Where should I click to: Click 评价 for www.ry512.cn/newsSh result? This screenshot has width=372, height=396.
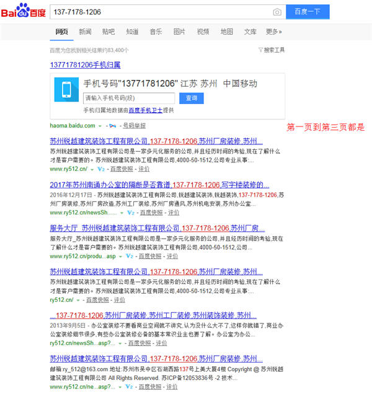coord(174,213)
